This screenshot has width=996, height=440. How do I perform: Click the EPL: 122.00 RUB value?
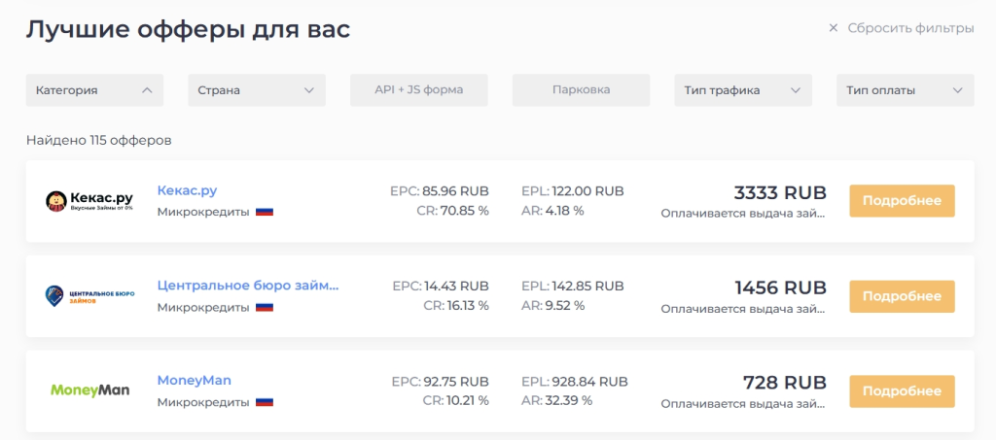point(572,191)
